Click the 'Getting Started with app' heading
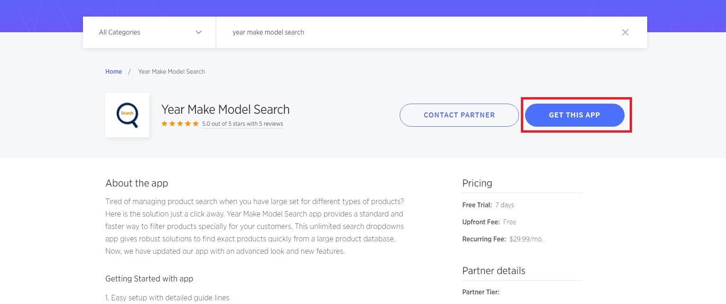This screenshot has width=726, height=304. coord(149,279)
